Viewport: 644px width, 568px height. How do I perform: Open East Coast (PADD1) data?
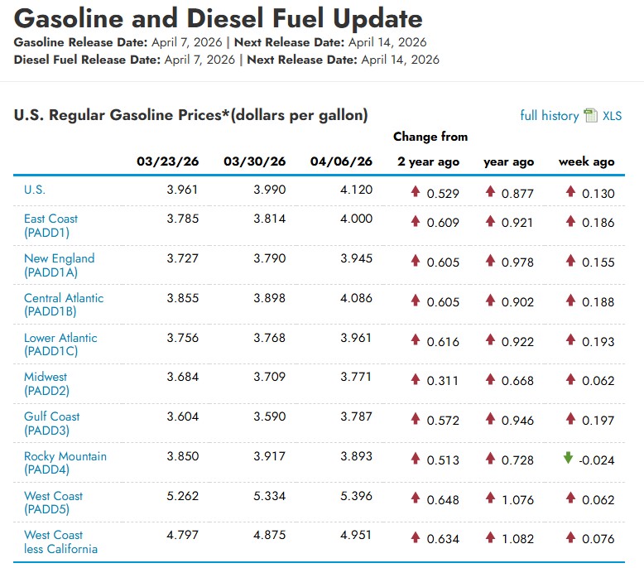(x=50, y=225)
